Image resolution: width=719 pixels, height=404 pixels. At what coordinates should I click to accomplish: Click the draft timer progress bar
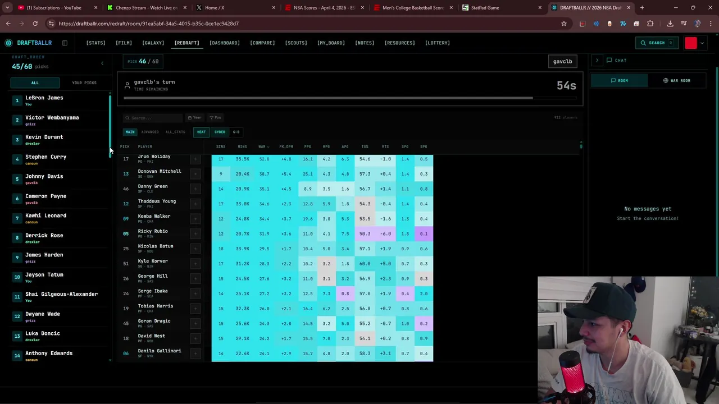pos(350,98)
